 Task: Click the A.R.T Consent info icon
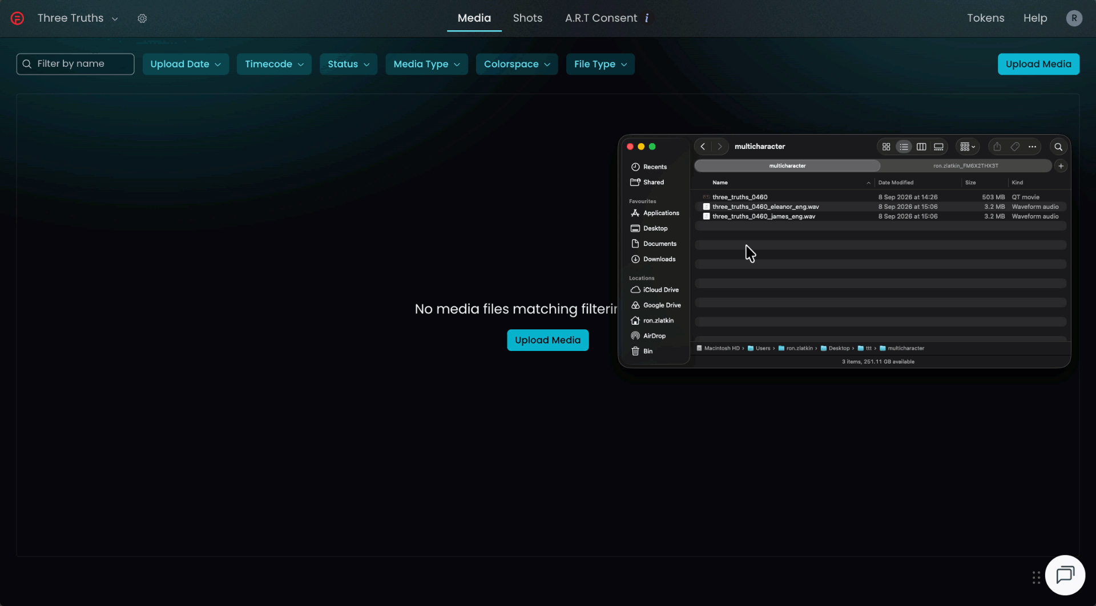(x=647, y=18)
